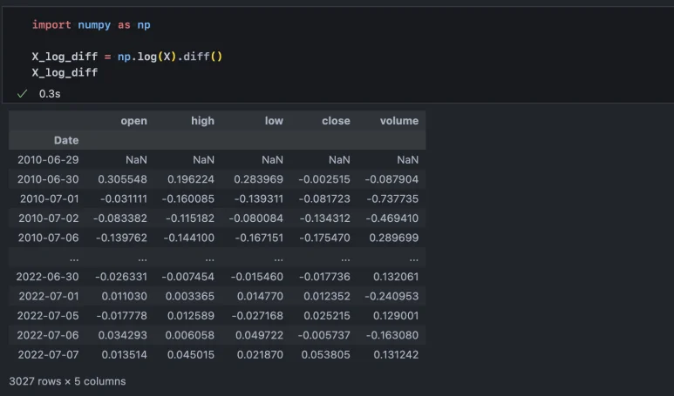Click the 0.3s execution time label
The image size is (674, 396).
point(50,93)
